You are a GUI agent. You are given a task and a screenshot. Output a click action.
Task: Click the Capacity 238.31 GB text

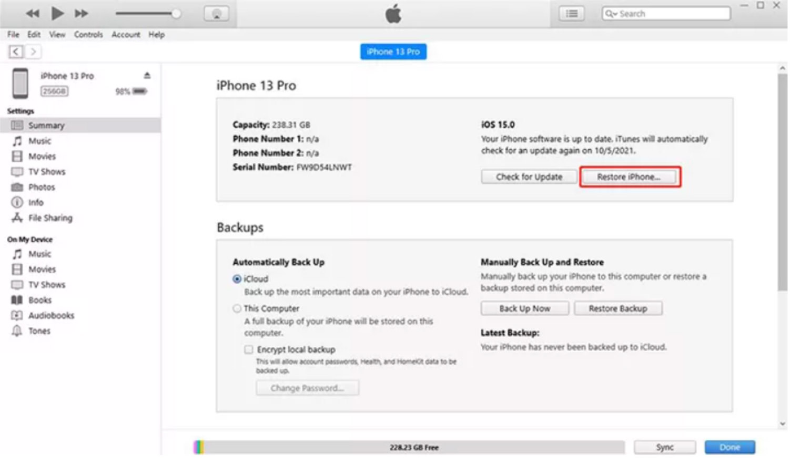[271, 125]
